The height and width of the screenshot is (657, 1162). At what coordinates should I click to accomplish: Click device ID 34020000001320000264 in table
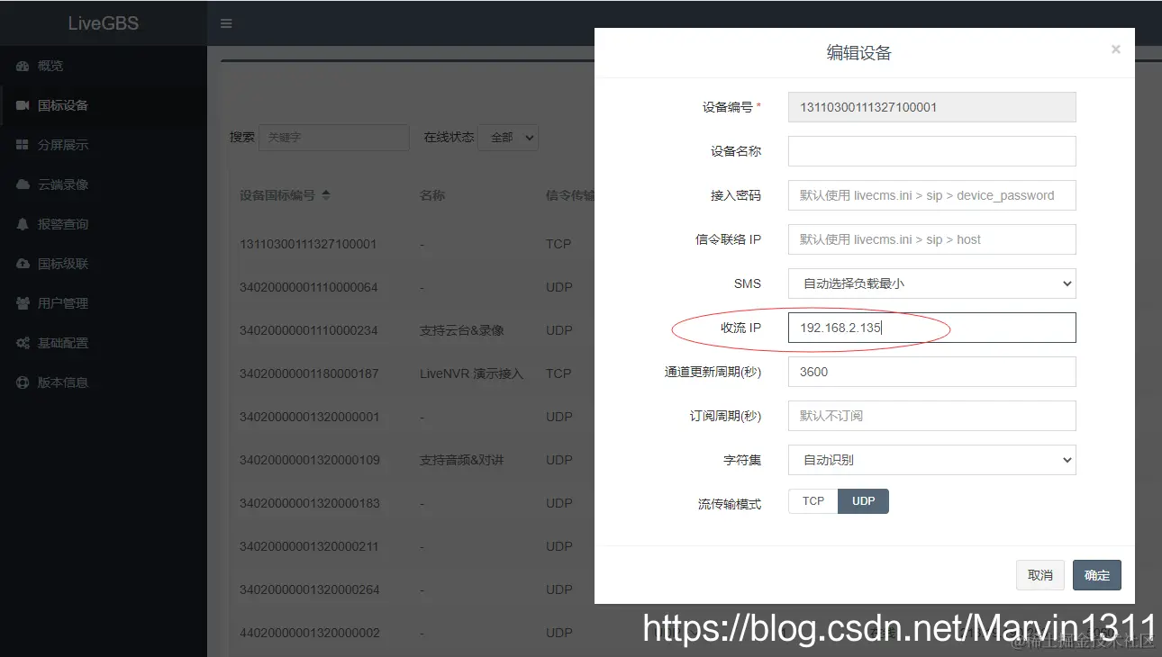[x=309, y=589]
